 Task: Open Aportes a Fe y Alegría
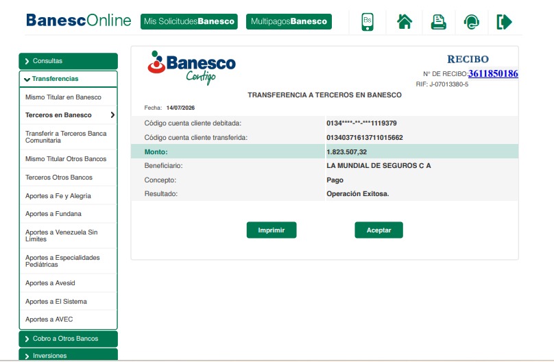68,196
